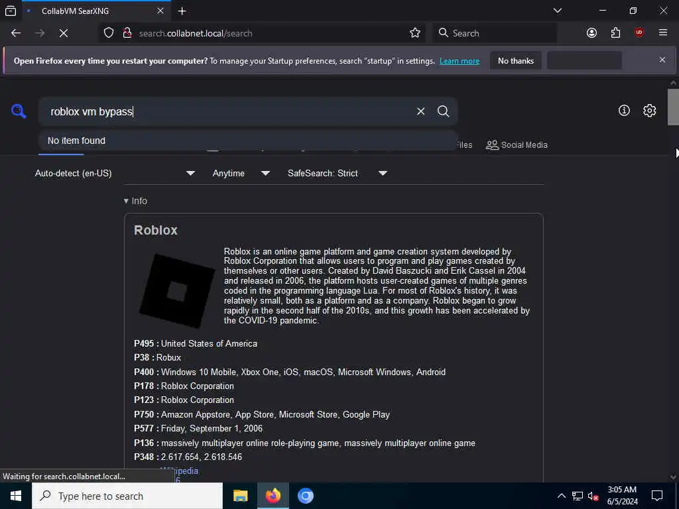Open the Extensions puzzle icon
Viewport: 679px width, 509px height.
point(615,33)
